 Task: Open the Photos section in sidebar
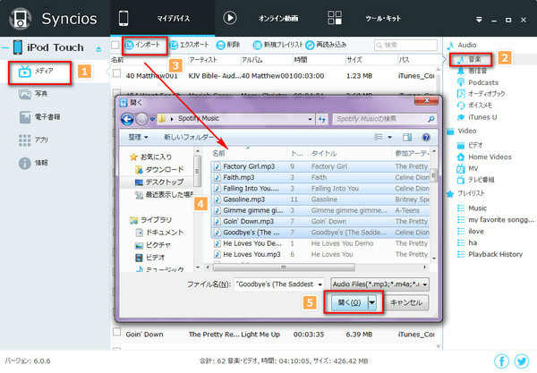click(33, 94)
